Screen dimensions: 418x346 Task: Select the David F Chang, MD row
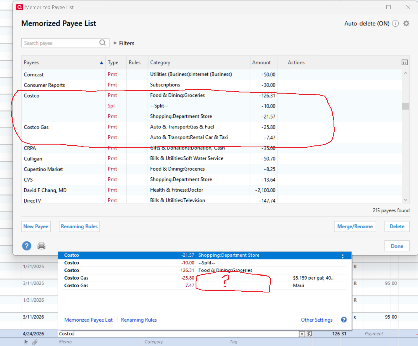pyautogui.click(x=212, y=190)
